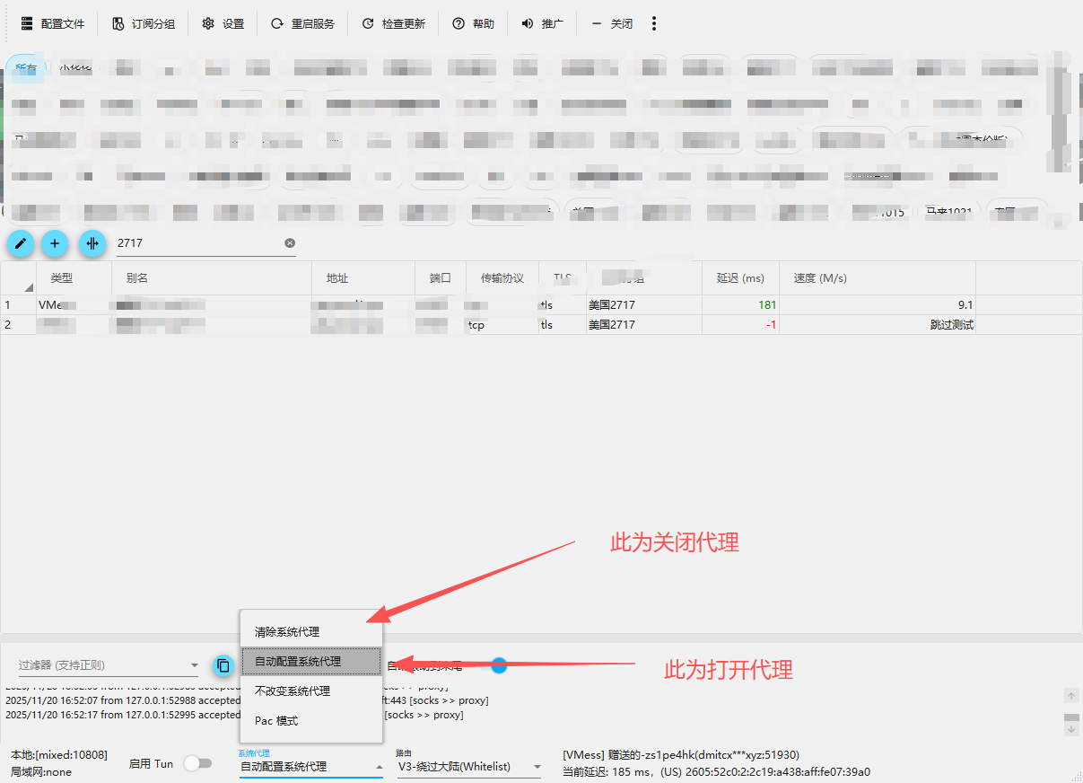Sort by the 速度 (M/s) column header
The image size is (1083, 783).
coord(877,278)
